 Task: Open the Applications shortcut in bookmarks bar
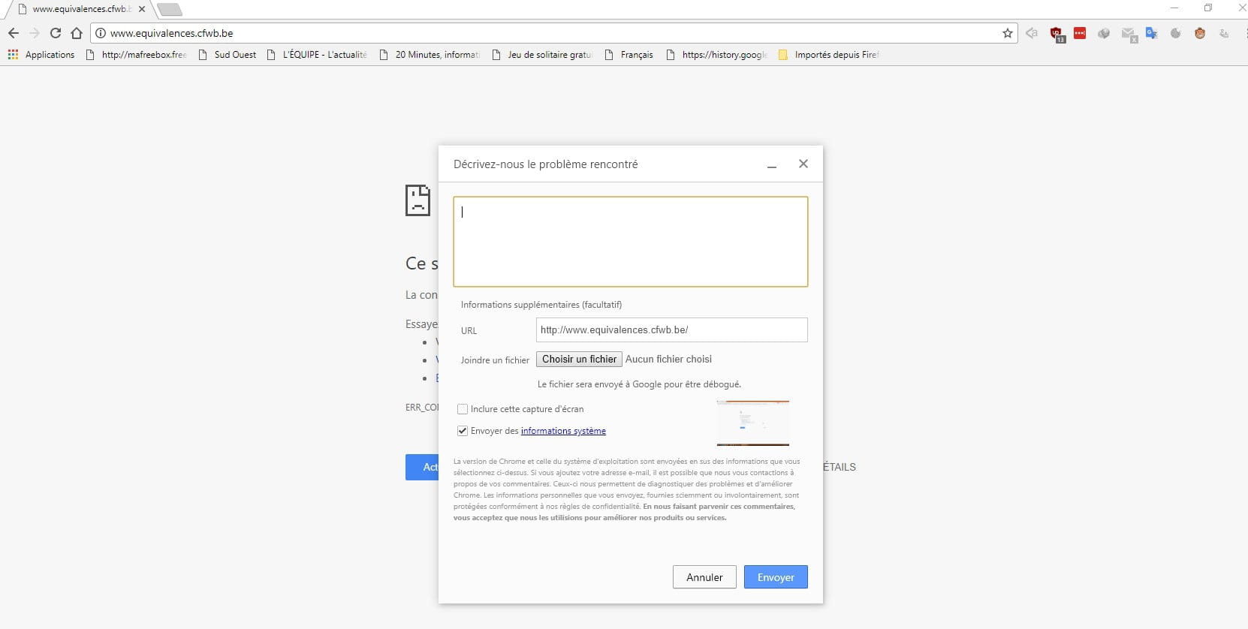point(41,55)
